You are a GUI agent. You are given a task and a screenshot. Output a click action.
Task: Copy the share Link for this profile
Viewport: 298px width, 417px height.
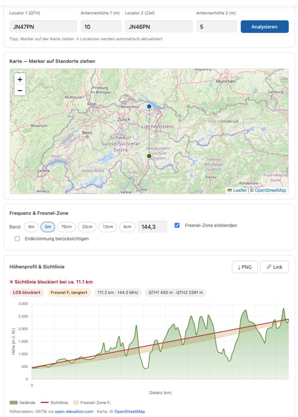(274, 267)
